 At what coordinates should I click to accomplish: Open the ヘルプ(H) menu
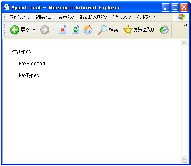pos(146,17)
